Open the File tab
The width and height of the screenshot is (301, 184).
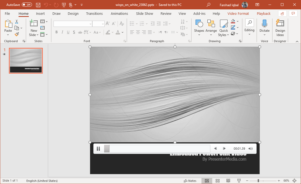click(x=7, y=14)
